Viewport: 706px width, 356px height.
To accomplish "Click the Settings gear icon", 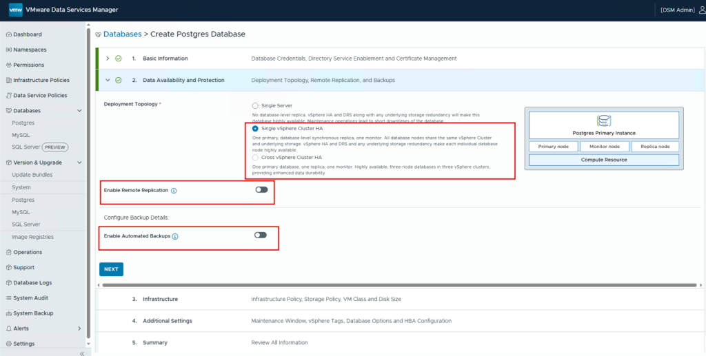I will point(9,344).
